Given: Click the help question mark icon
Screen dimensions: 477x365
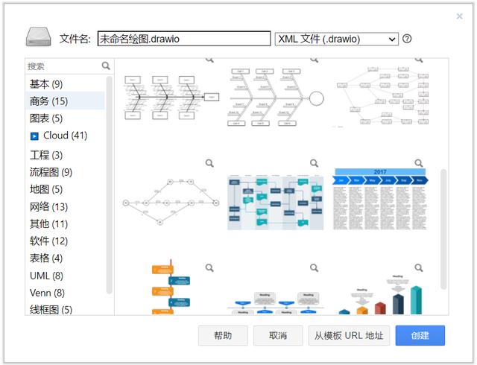Looking at the screenshot, I should pos(407,39).
